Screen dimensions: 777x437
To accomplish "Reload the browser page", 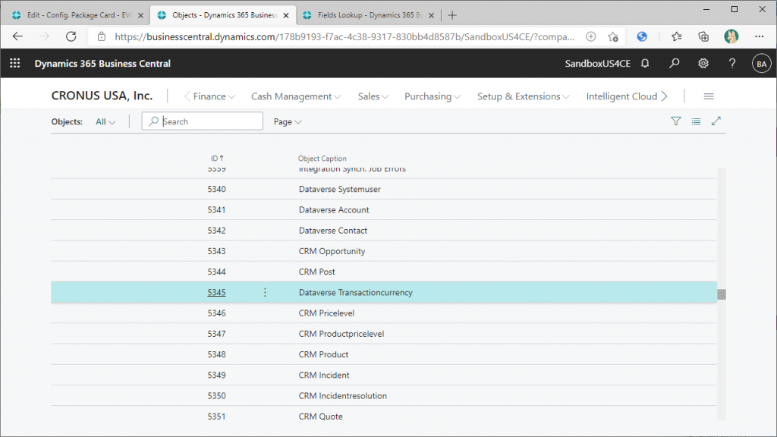I will [71, 36].
